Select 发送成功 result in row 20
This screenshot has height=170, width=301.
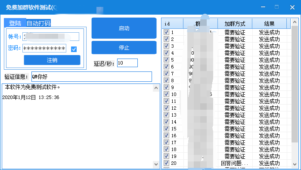pyautogui.click(x=269, y=163)
